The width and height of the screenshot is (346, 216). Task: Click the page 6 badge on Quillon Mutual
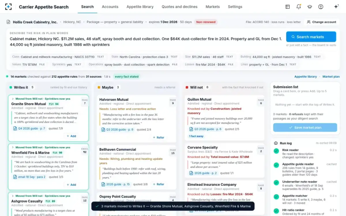pyautogui.click(x=261, y=102)
